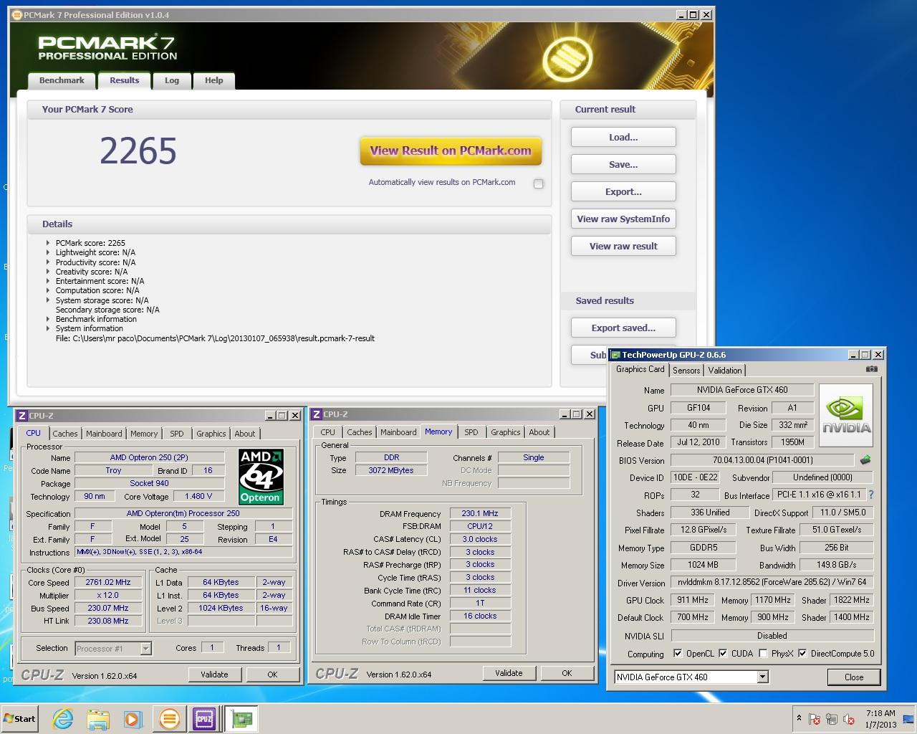Switch to the PCMark Benchmark tab
Viewport: 917px width, 734px height.
(62, 80)
